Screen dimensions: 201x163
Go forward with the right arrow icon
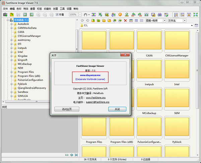tap(88, 20)
